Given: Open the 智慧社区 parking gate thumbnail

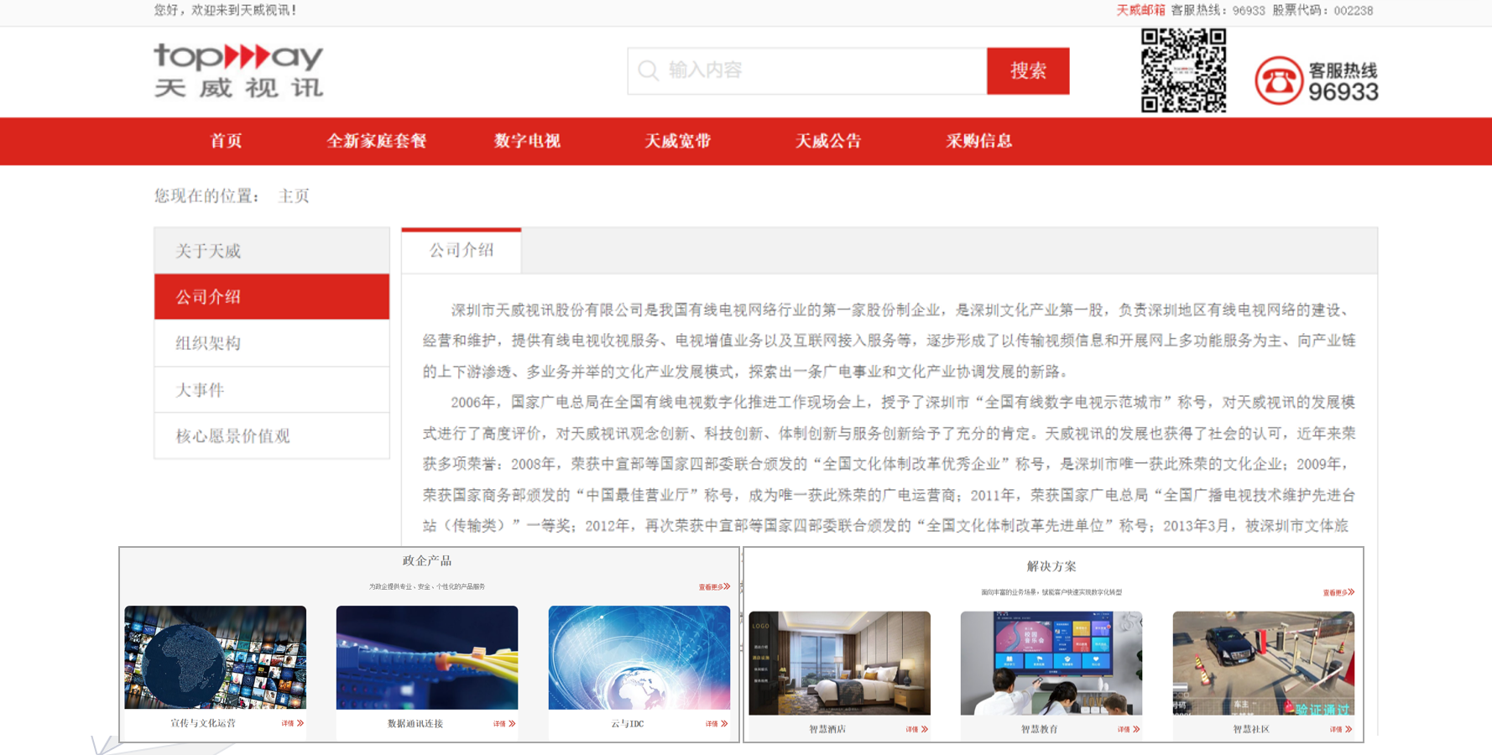Looking at the screenshot, I should 1264,664.
